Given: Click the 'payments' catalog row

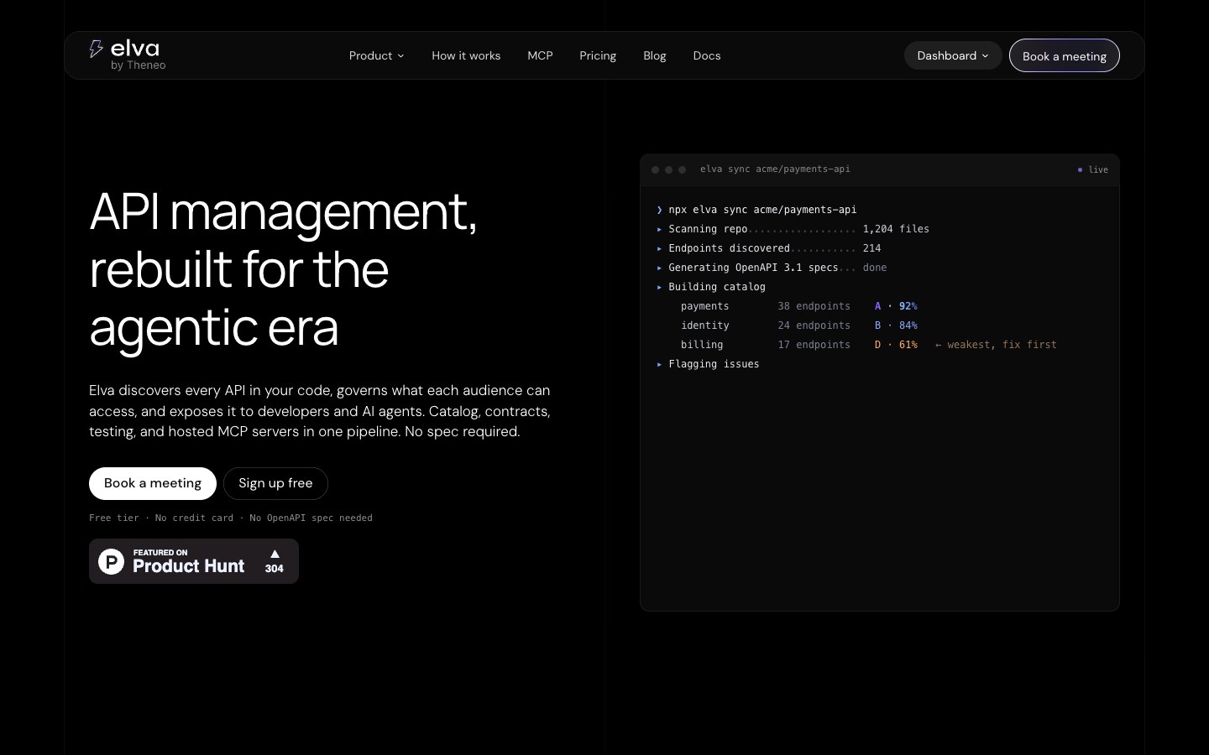Looking at the screenshot, I should pyautogui.click(x=799, y=306).
